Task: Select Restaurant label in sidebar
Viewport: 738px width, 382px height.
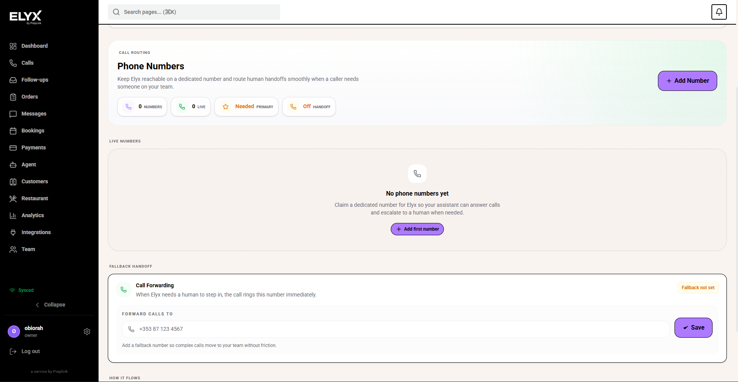Action: (x=35, y=198)
